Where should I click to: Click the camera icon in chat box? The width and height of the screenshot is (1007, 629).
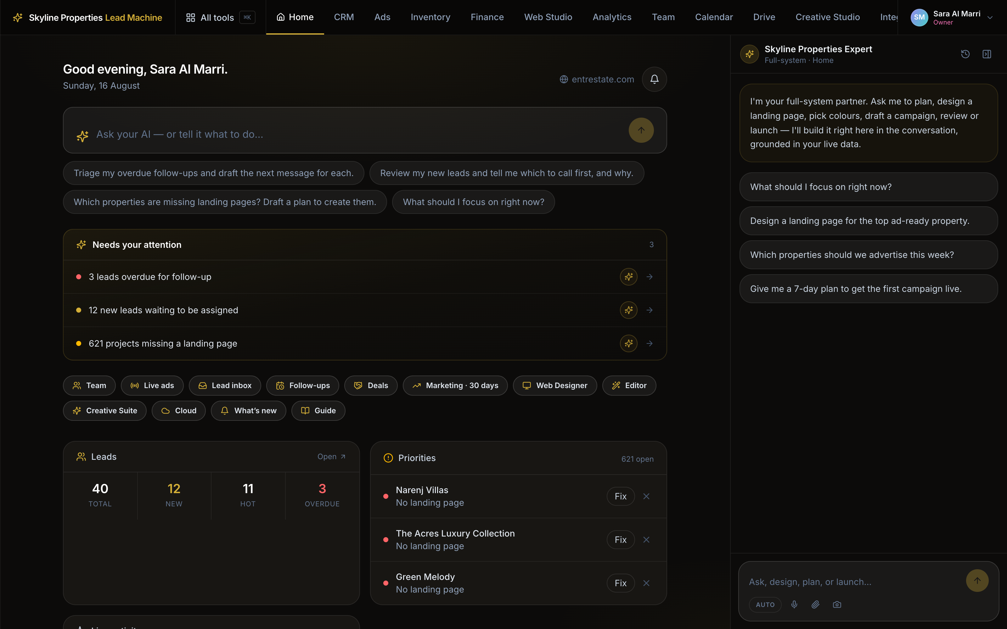click(837, 604)
